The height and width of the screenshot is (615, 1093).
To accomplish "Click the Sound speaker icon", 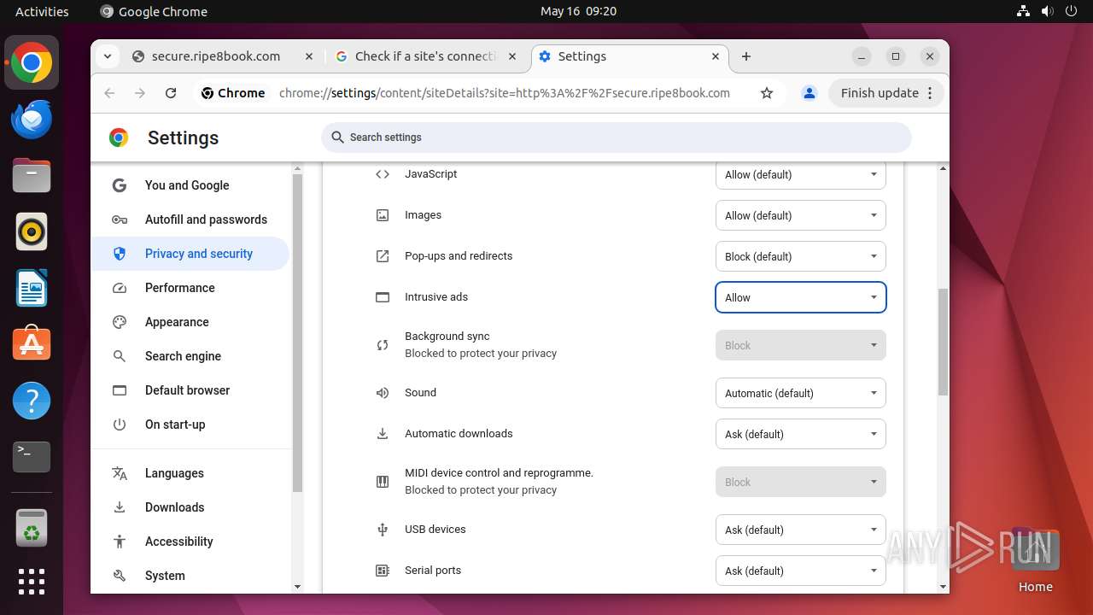I will click(x=383, y=393).
